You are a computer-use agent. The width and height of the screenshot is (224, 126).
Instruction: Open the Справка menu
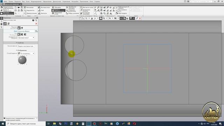(97, 1)
